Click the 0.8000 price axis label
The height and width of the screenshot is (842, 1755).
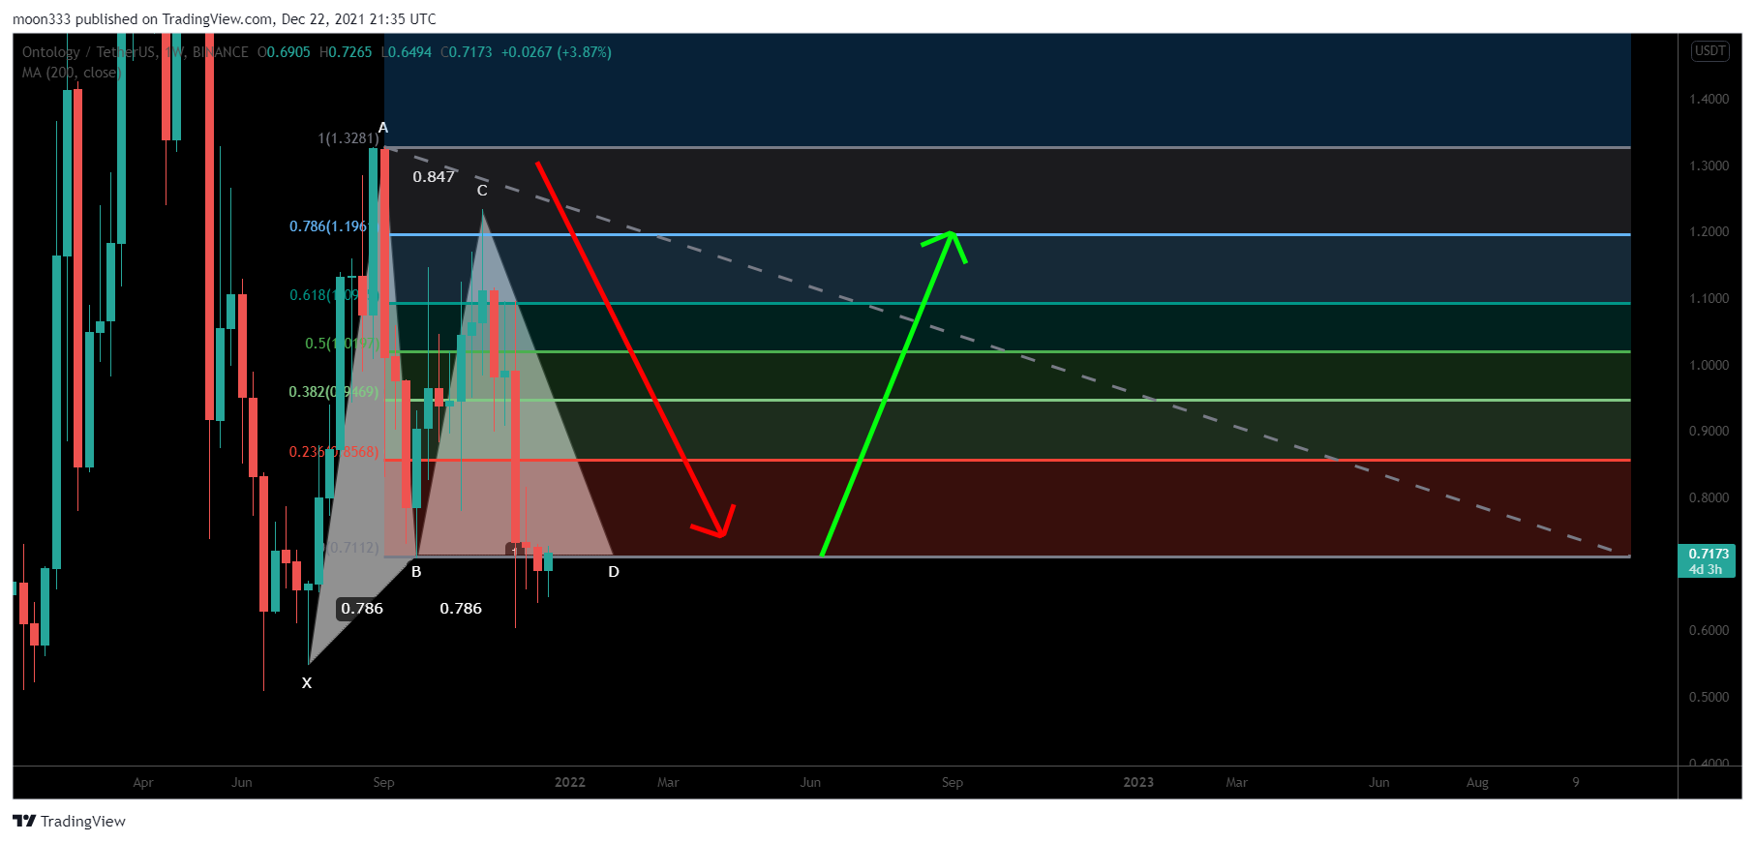[x=1709, y=497]
